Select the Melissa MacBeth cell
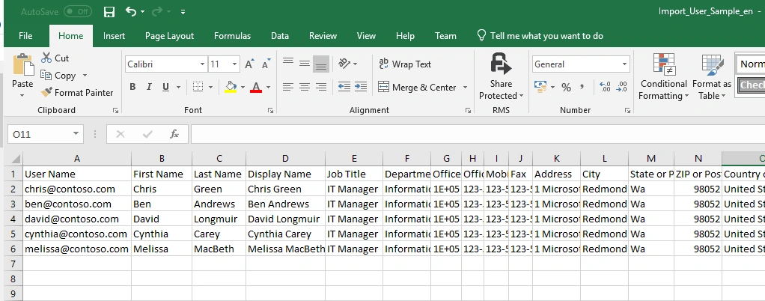The width and height of the screenshot is (765, 301). click(x=285, y=249)
